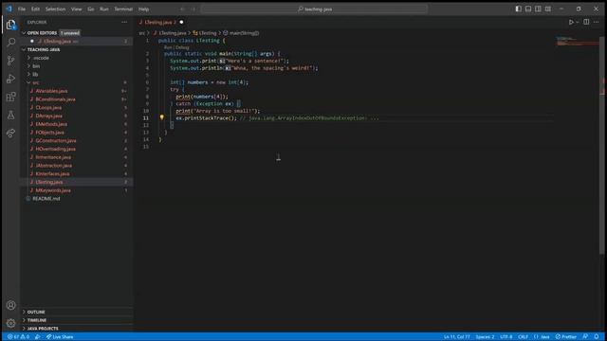Open the run options dropdown arrow
The height and width of the screenshot is (341, 607).
point(578,23)
